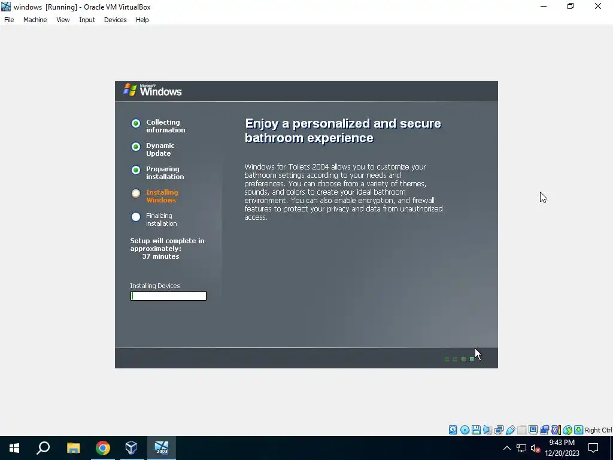Show hidden tray icons chevron

click(506, 448)
